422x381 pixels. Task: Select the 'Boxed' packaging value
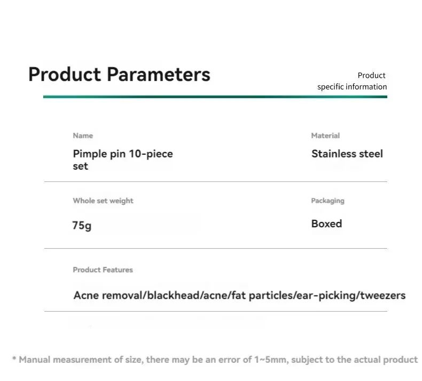click(327, 224)
